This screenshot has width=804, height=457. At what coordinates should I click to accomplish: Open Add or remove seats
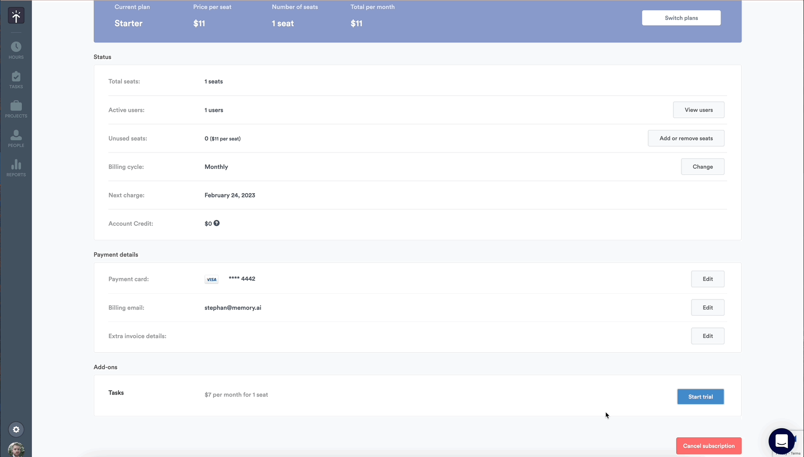click(x=686, y=138)
